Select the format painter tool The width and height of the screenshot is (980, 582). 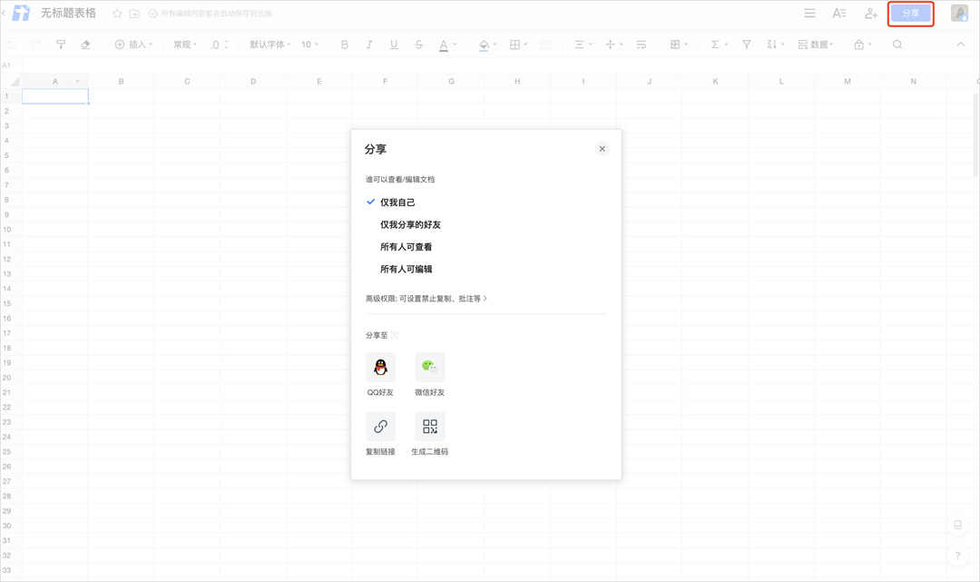62,44
